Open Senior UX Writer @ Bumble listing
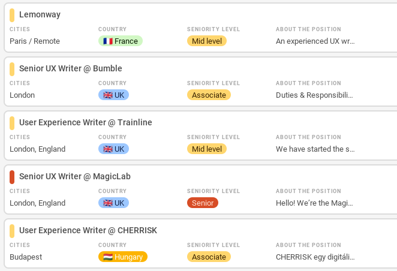 point(70,68)
